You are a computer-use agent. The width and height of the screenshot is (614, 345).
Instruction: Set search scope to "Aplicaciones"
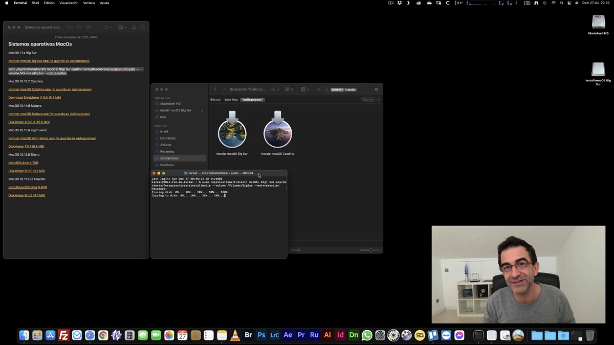[252, 100]
